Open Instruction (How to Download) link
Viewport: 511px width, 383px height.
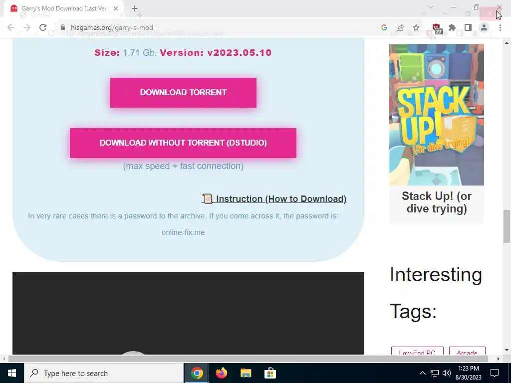click(274, 199)
